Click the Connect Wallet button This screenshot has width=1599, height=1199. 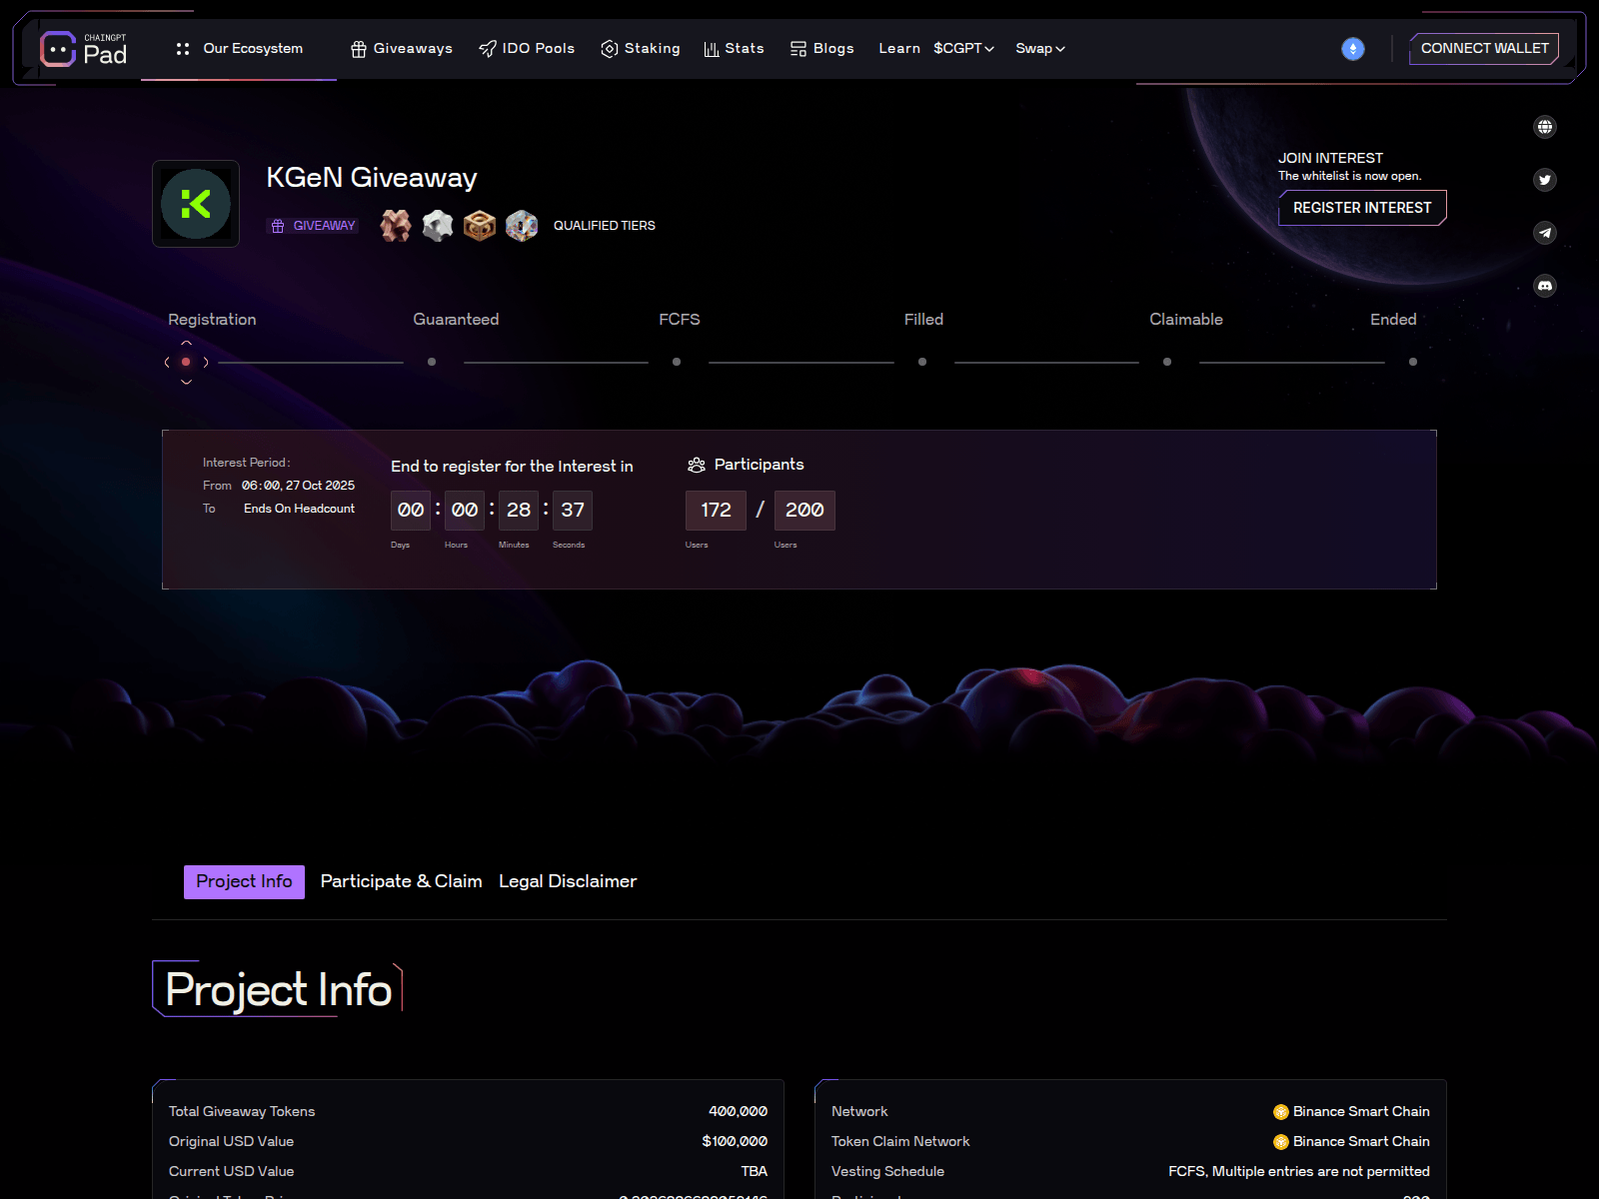click(1484, 48)
